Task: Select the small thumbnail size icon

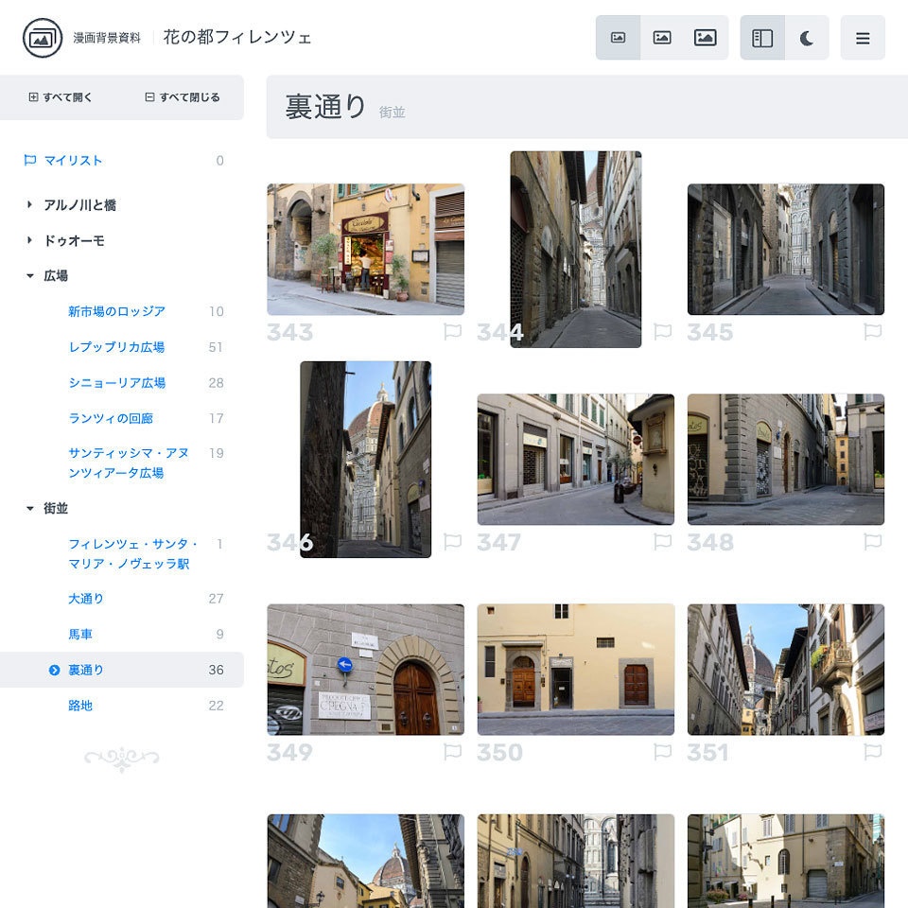Action: point(619,37)
